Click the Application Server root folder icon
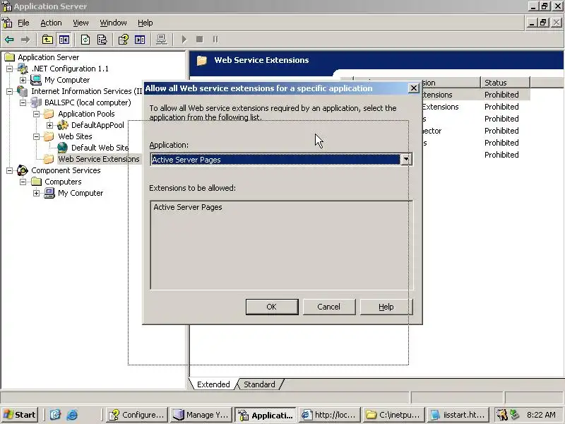Viewport: 565px width, 424px height. tap(9, 57)
